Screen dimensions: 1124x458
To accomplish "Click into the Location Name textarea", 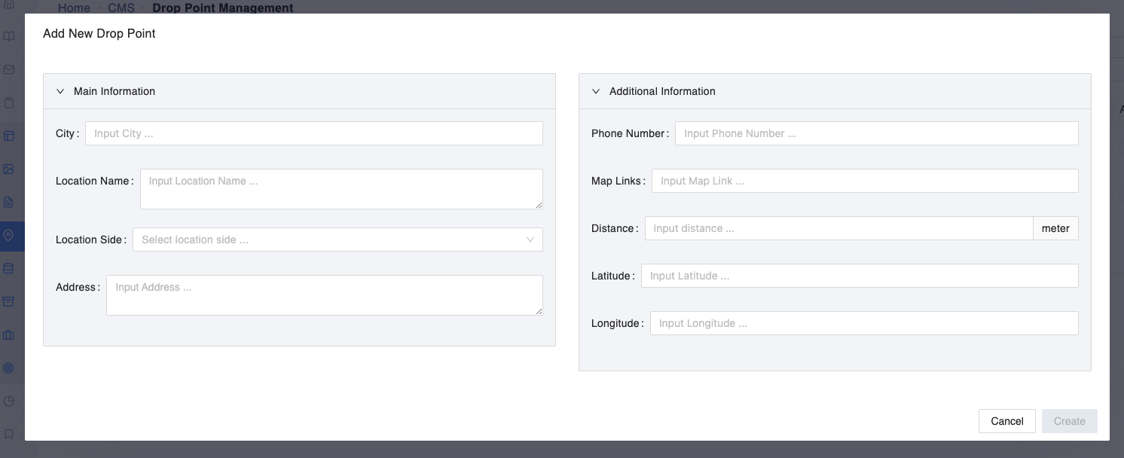I will (x=341, y=189).
